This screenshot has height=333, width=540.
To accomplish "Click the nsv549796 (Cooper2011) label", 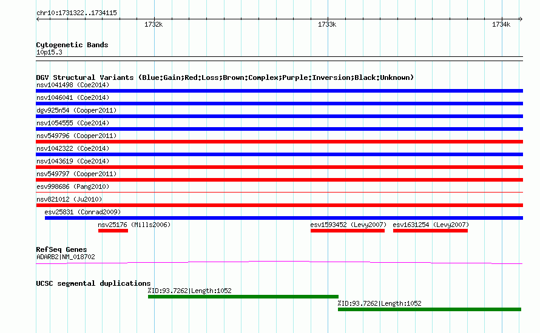I will click(76, 136).
